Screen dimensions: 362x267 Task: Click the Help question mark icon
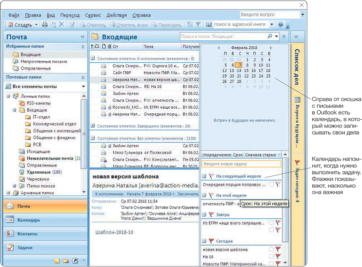[281, 25]
